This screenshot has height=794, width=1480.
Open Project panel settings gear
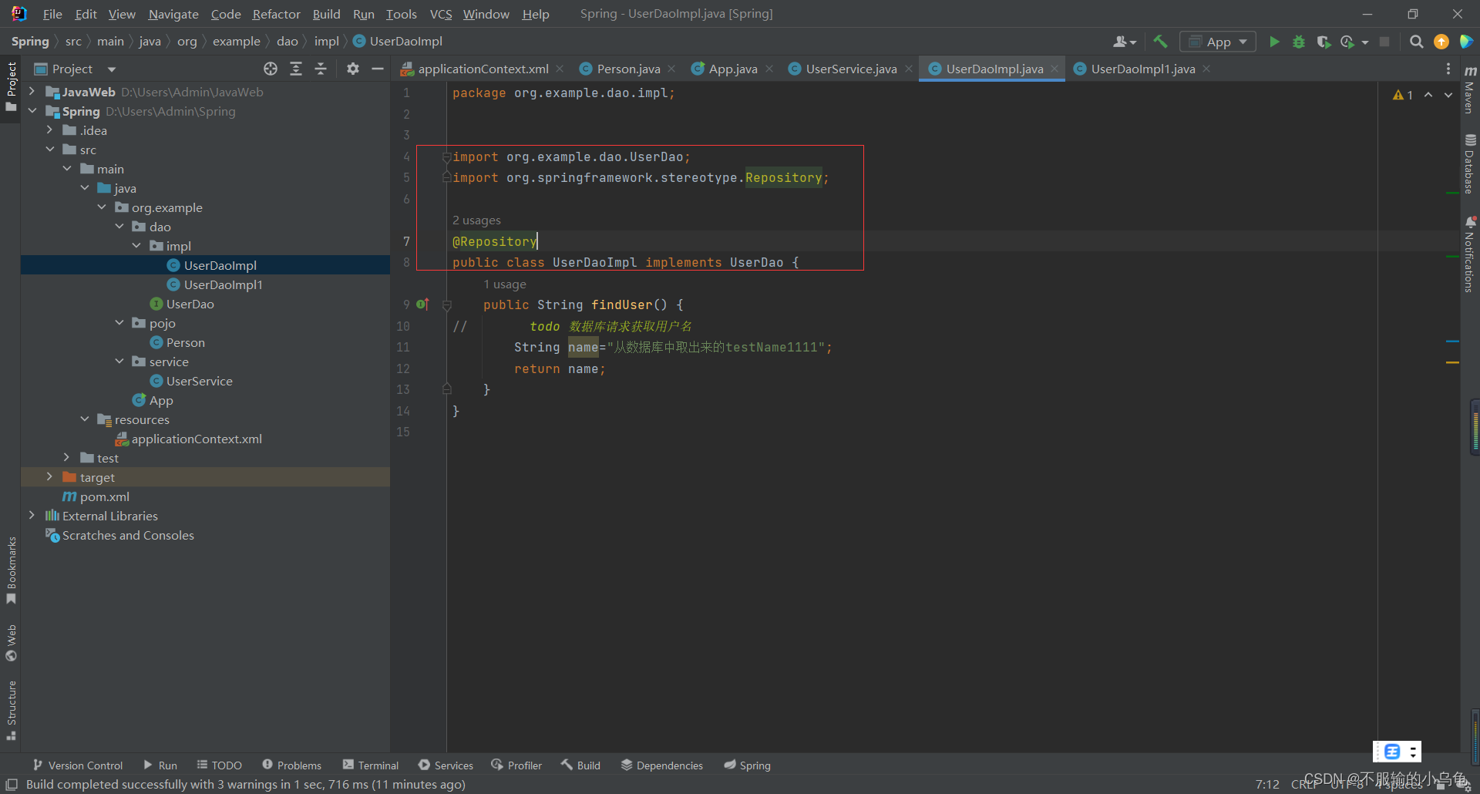(x=353, y=69)
